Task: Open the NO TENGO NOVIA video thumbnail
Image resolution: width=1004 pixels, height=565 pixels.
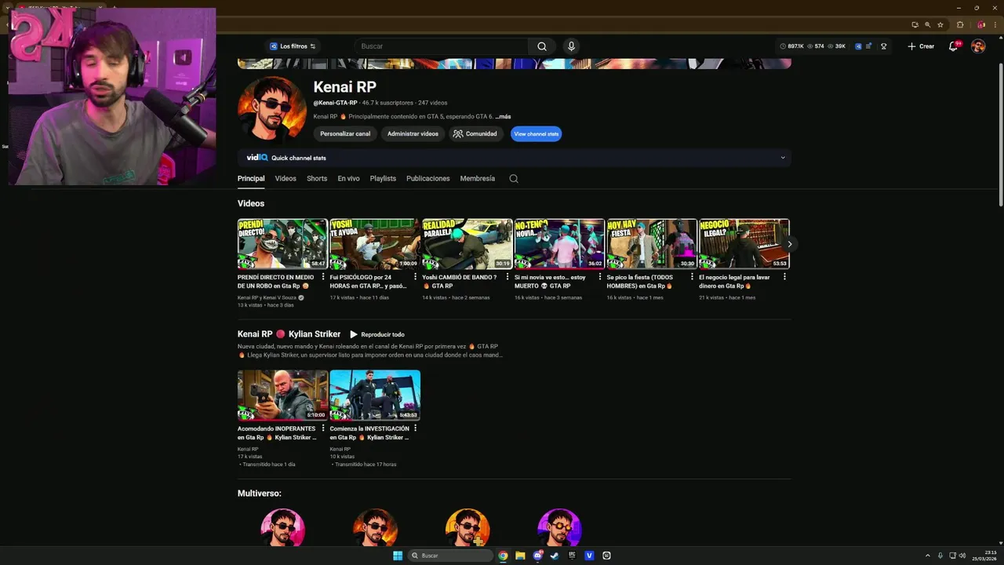Action: (559, 244)
